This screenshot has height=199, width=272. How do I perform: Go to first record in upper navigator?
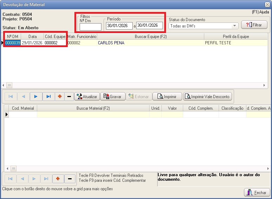[x=10, y=96]
